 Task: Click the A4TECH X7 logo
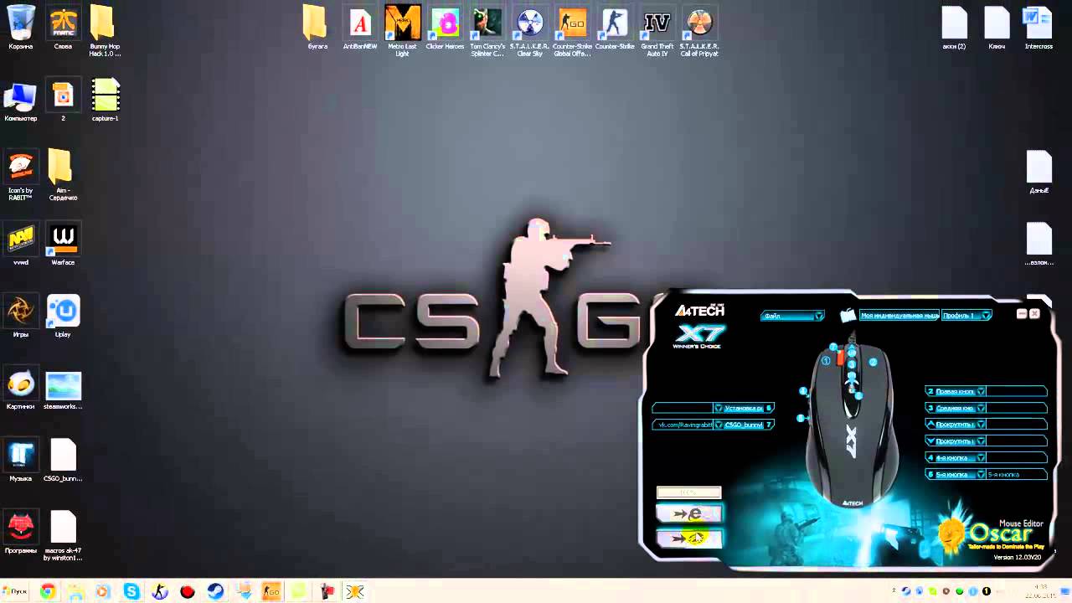point(699,325)
